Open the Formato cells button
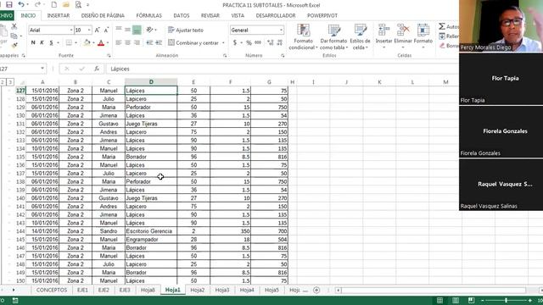543x305 pixels. pyautogui.click(x=423, y=36)
